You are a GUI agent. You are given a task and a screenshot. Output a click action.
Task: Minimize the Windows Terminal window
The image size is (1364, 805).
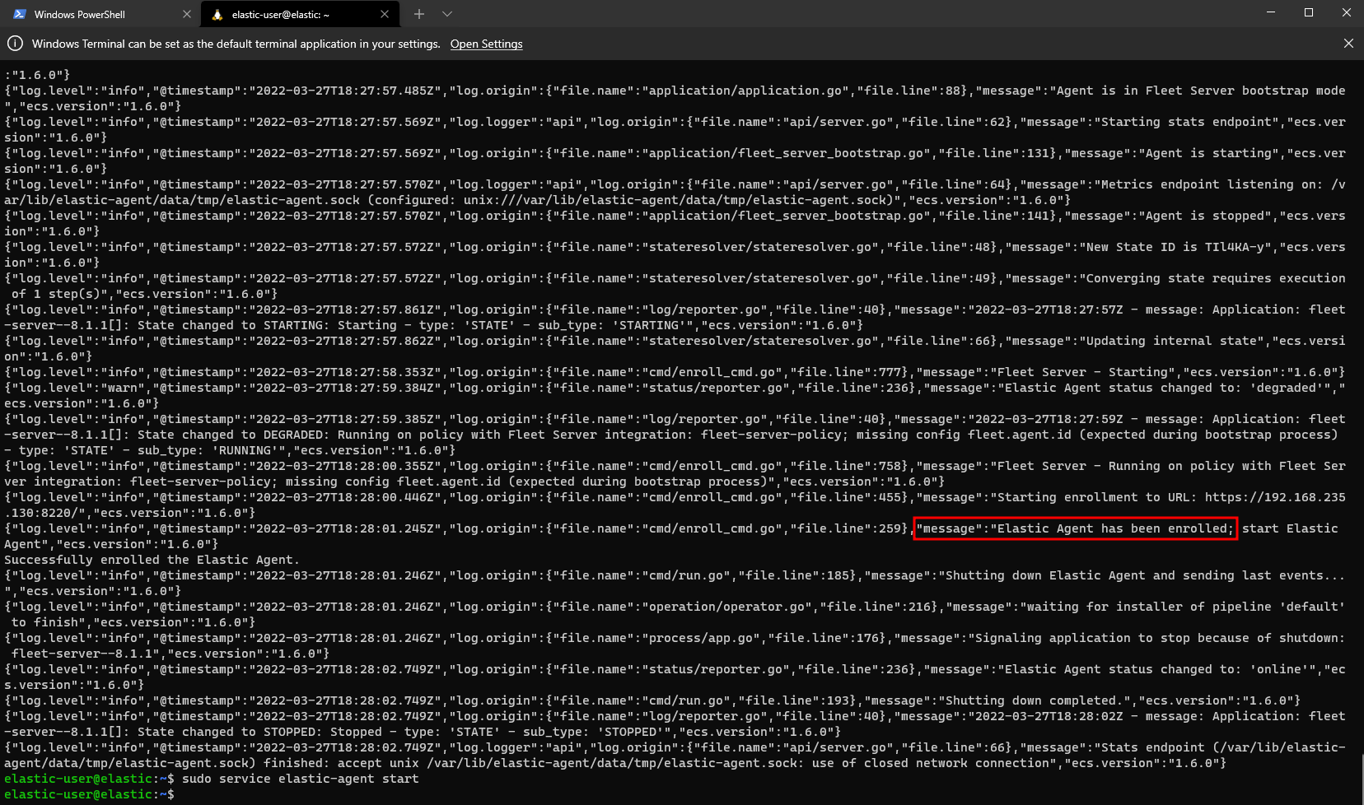coord(1271,12)
